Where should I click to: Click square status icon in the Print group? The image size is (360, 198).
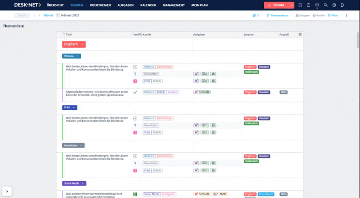135,119
